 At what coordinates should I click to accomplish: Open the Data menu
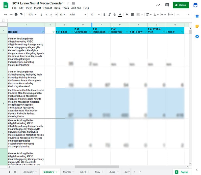57,8
